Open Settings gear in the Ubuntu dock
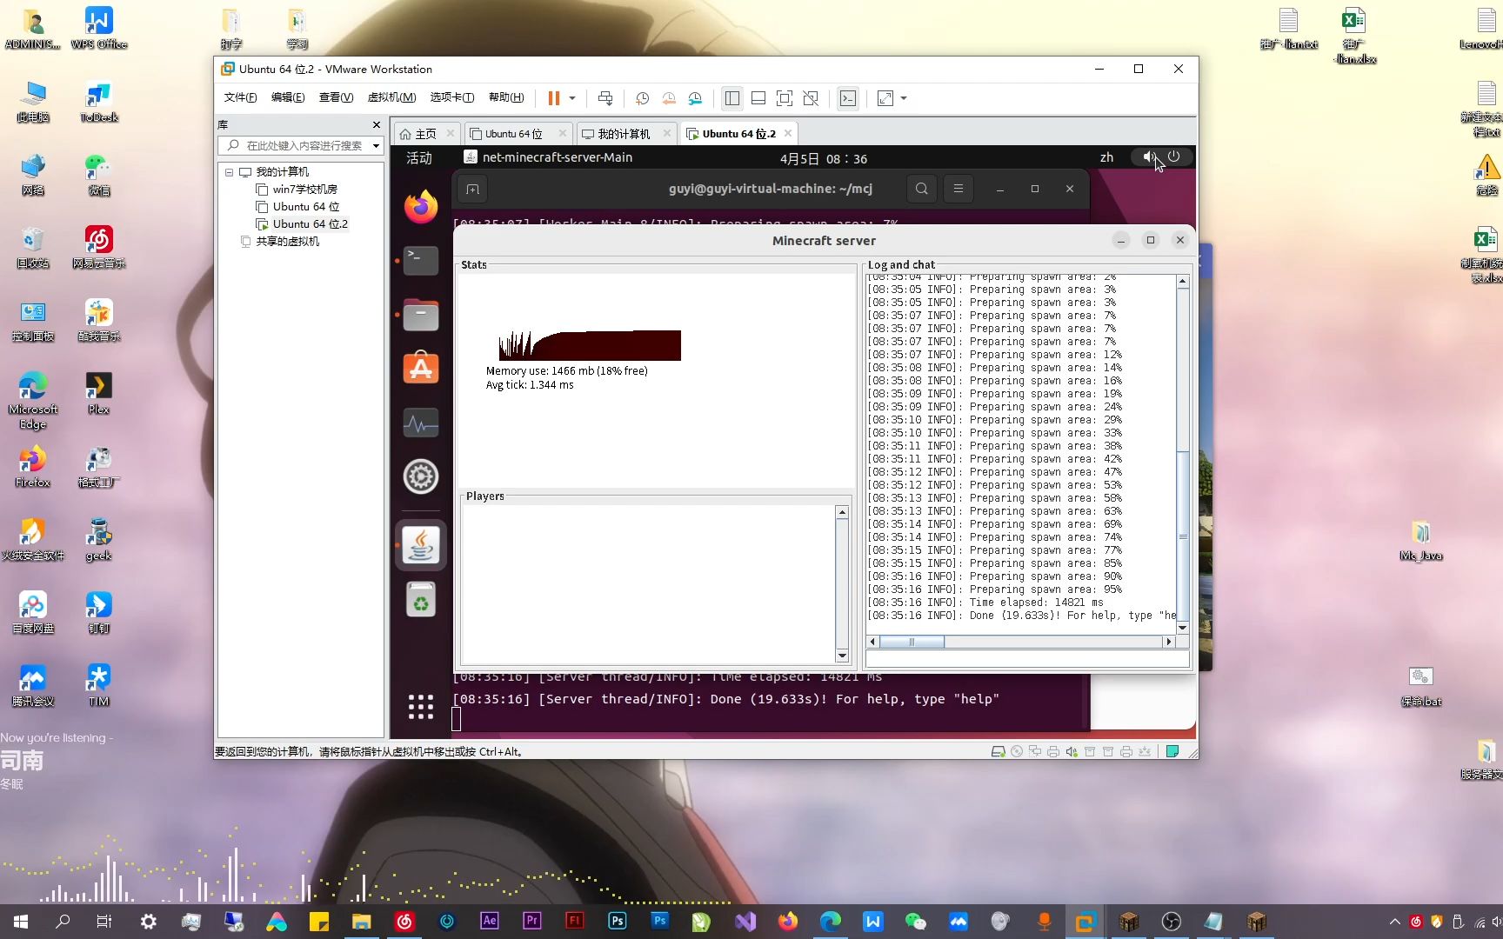This screenshot has height=939, width=1503. tap(421, 476)
